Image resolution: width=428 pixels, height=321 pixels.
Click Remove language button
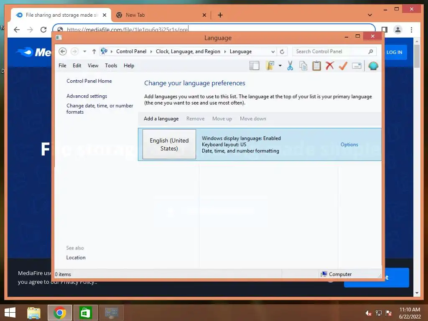[195, 118]
